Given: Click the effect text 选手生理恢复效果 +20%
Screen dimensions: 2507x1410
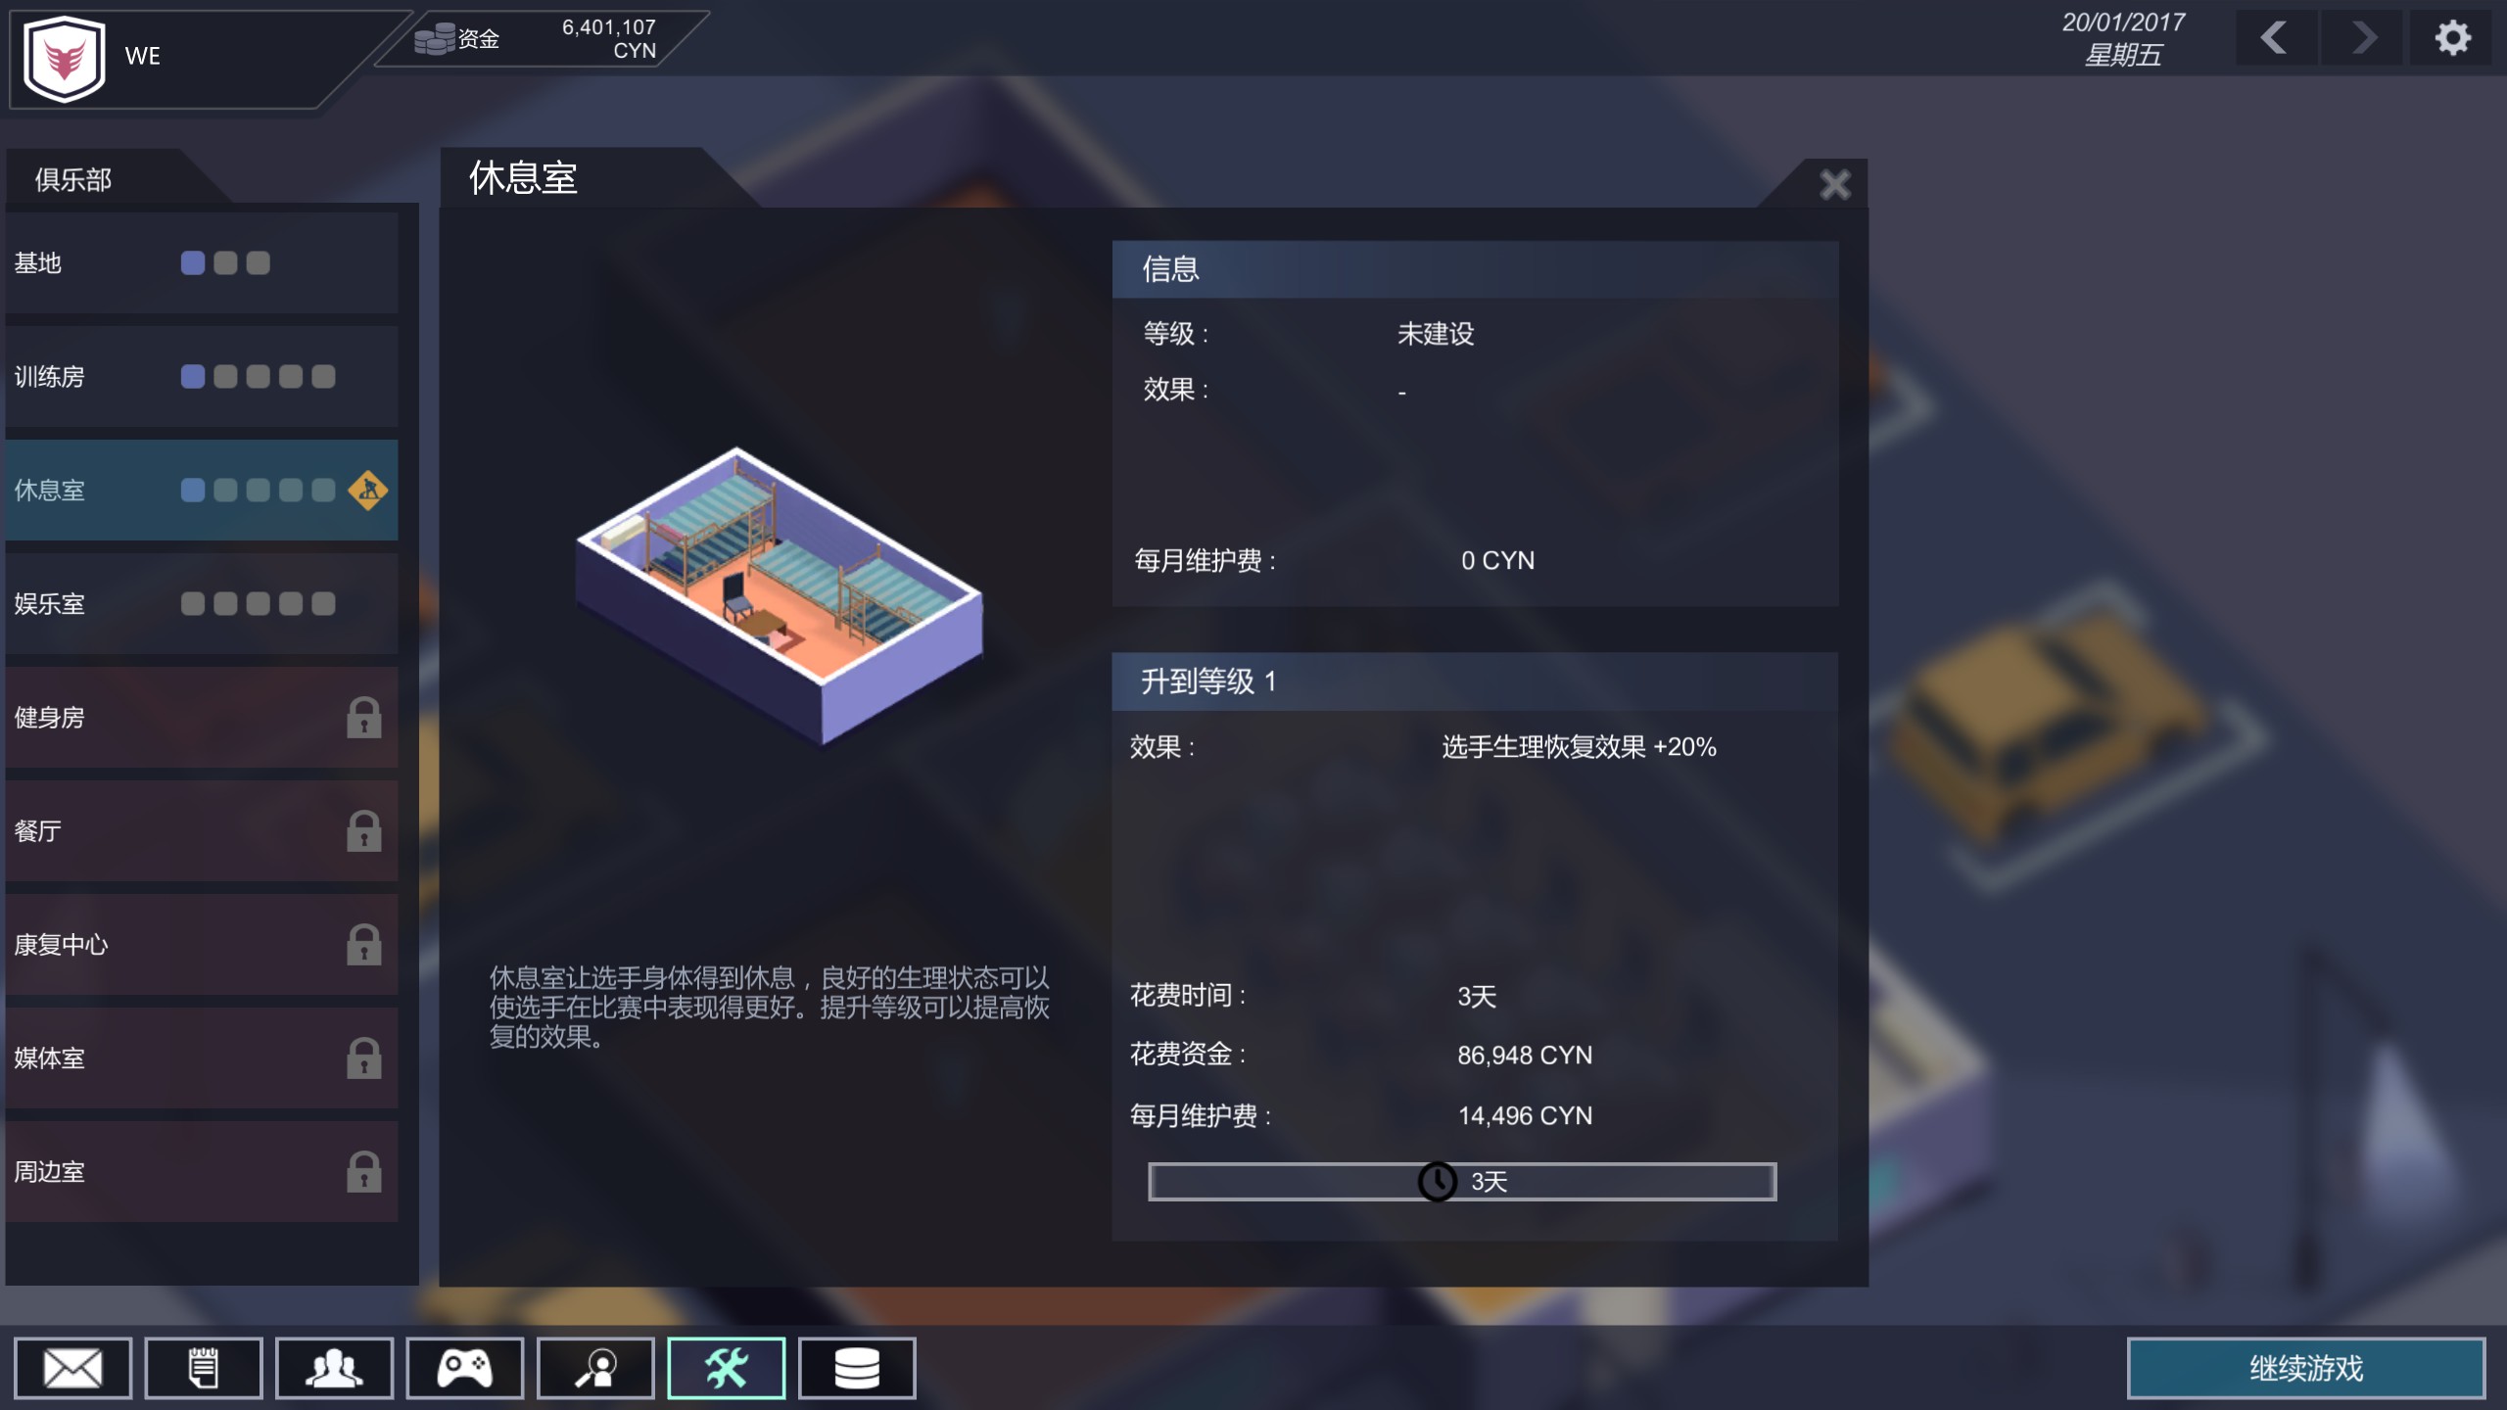Looking at the screenshot, I should (1579, 747).
